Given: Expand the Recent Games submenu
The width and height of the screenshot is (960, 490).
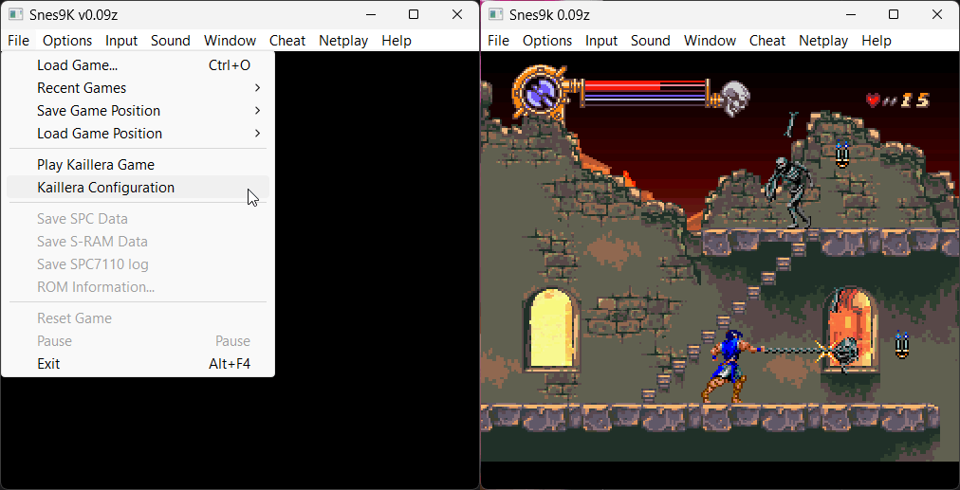Looking at the screenshot, I should (138, 88).
